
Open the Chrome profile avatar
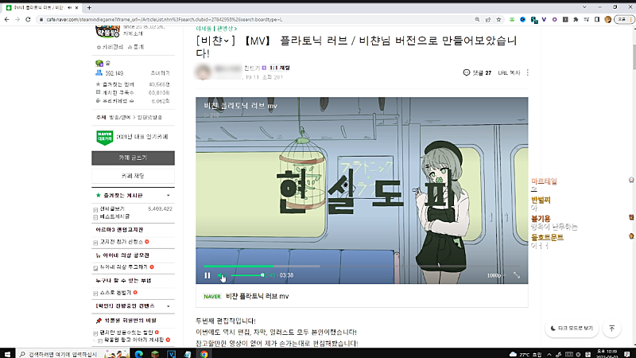[607, 19]
